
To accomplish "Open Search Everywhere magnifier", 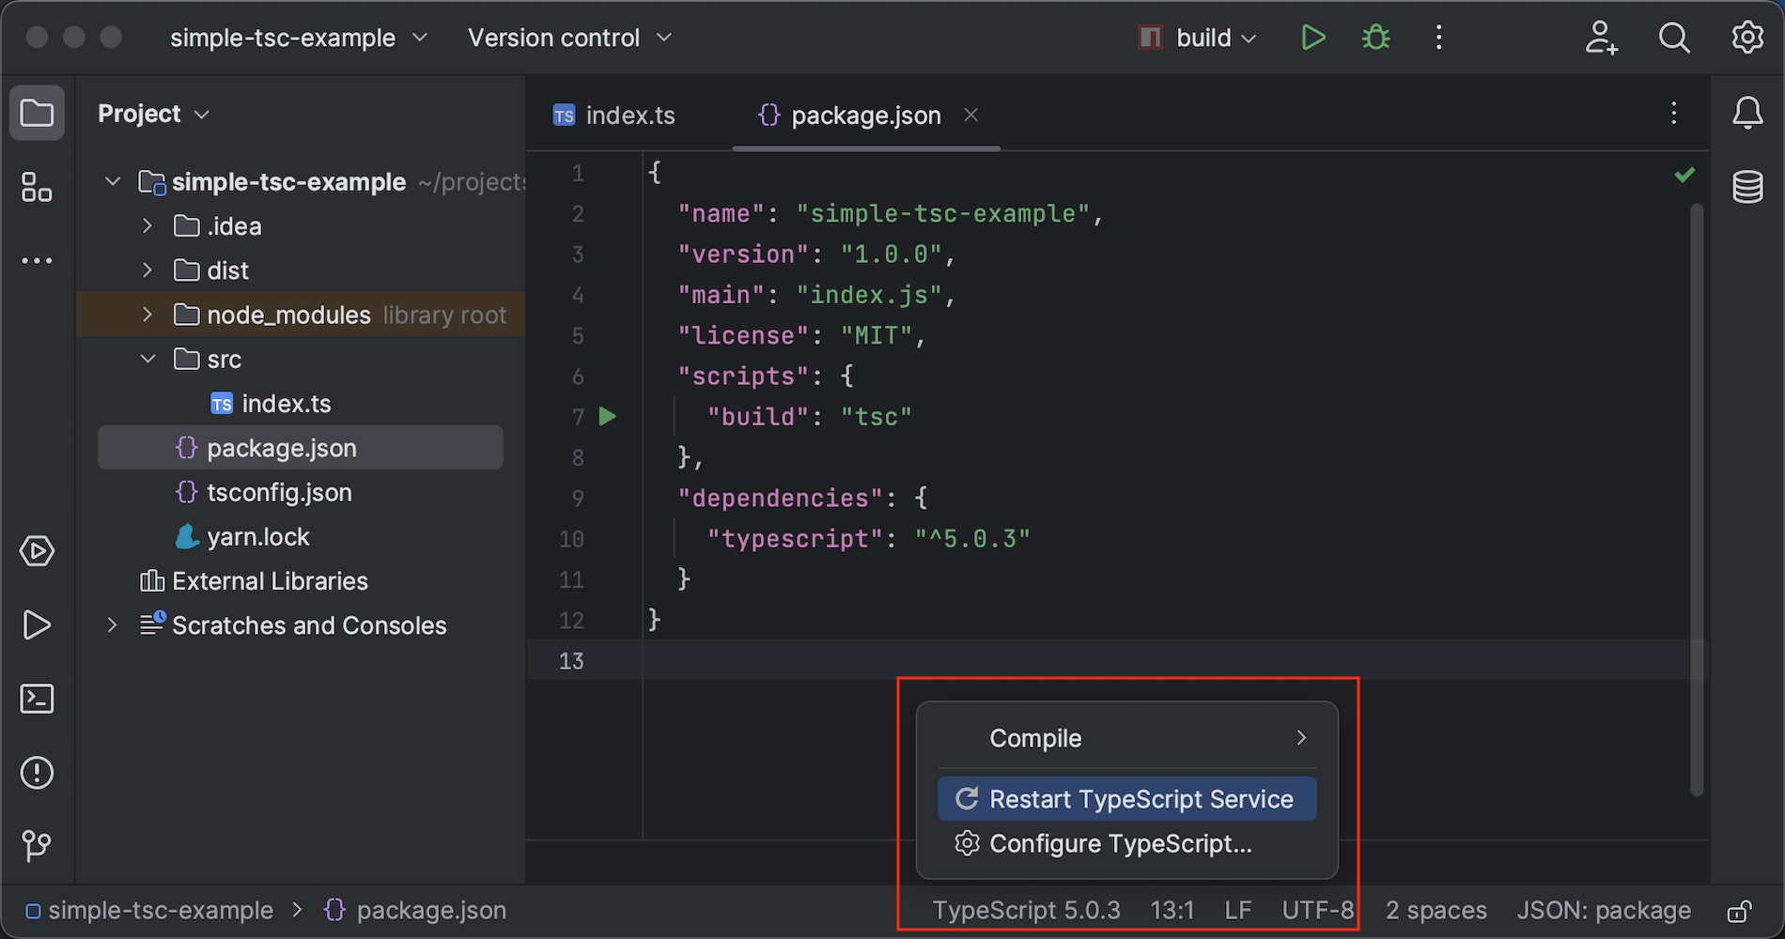I will click(x=1674, y=38).
